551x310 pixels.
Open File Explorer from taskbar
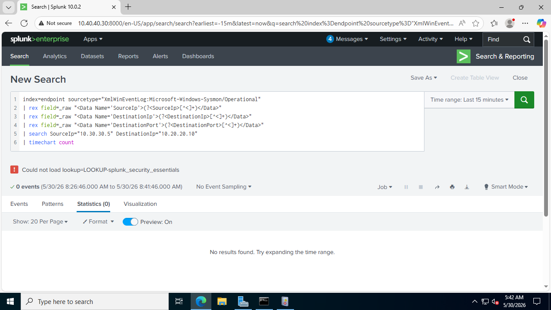tap(222, 301)
